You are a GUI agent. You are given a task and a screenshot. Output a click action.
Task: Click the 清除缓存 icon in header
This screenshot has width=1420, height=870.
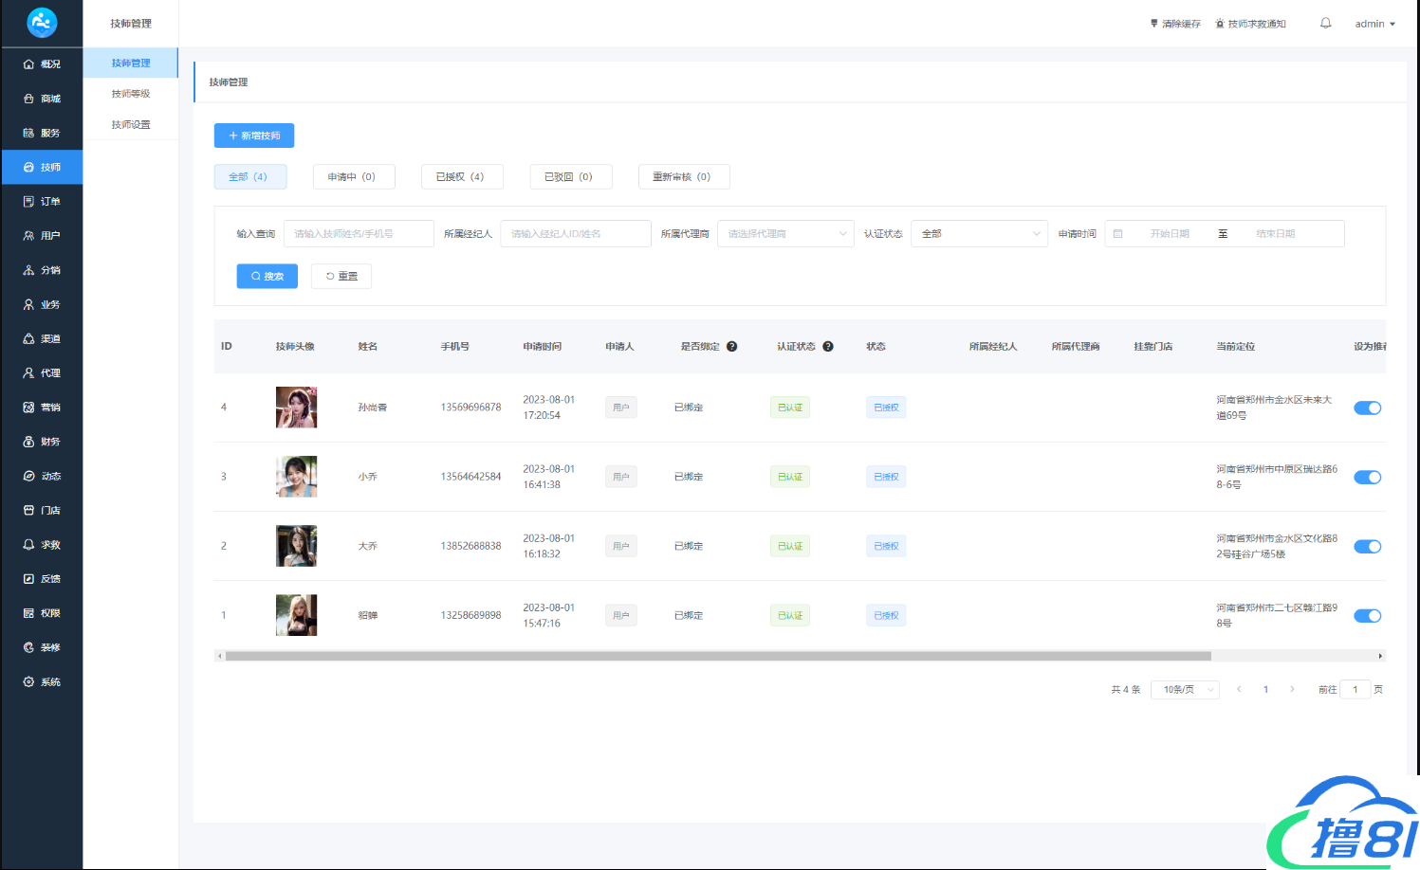pyautogui.click(x=1154, y=24)
